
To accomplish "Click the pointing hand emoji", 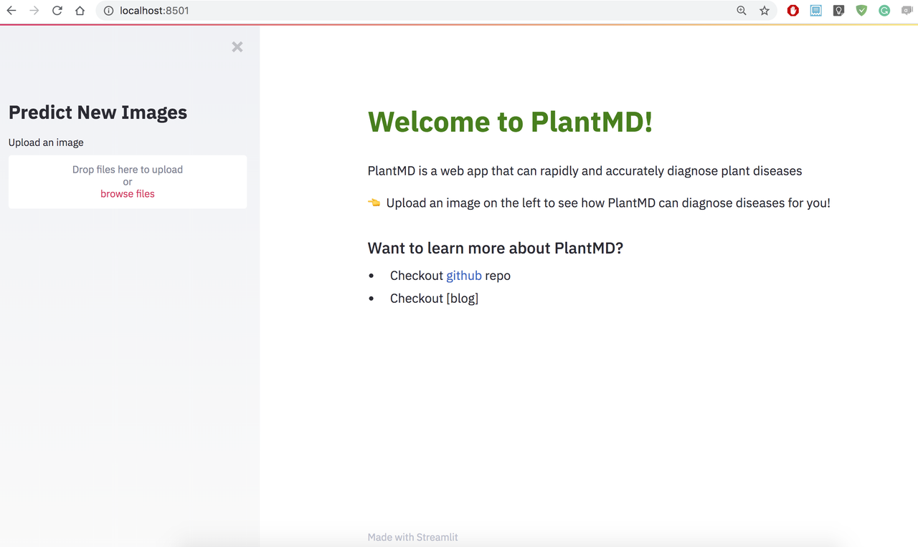I will click(x=374, y=203).
